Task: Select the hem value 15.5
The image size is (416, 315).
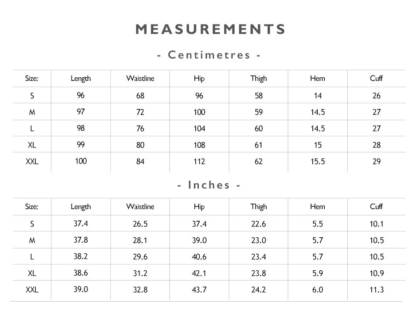Action: [318, 161]
